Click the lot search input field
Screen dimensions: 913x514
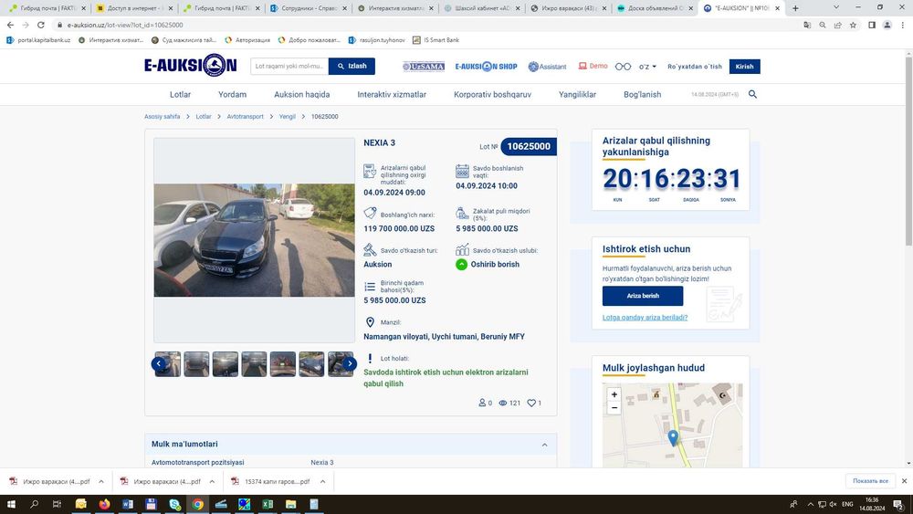pyautogui.click(x=289, y=67)
